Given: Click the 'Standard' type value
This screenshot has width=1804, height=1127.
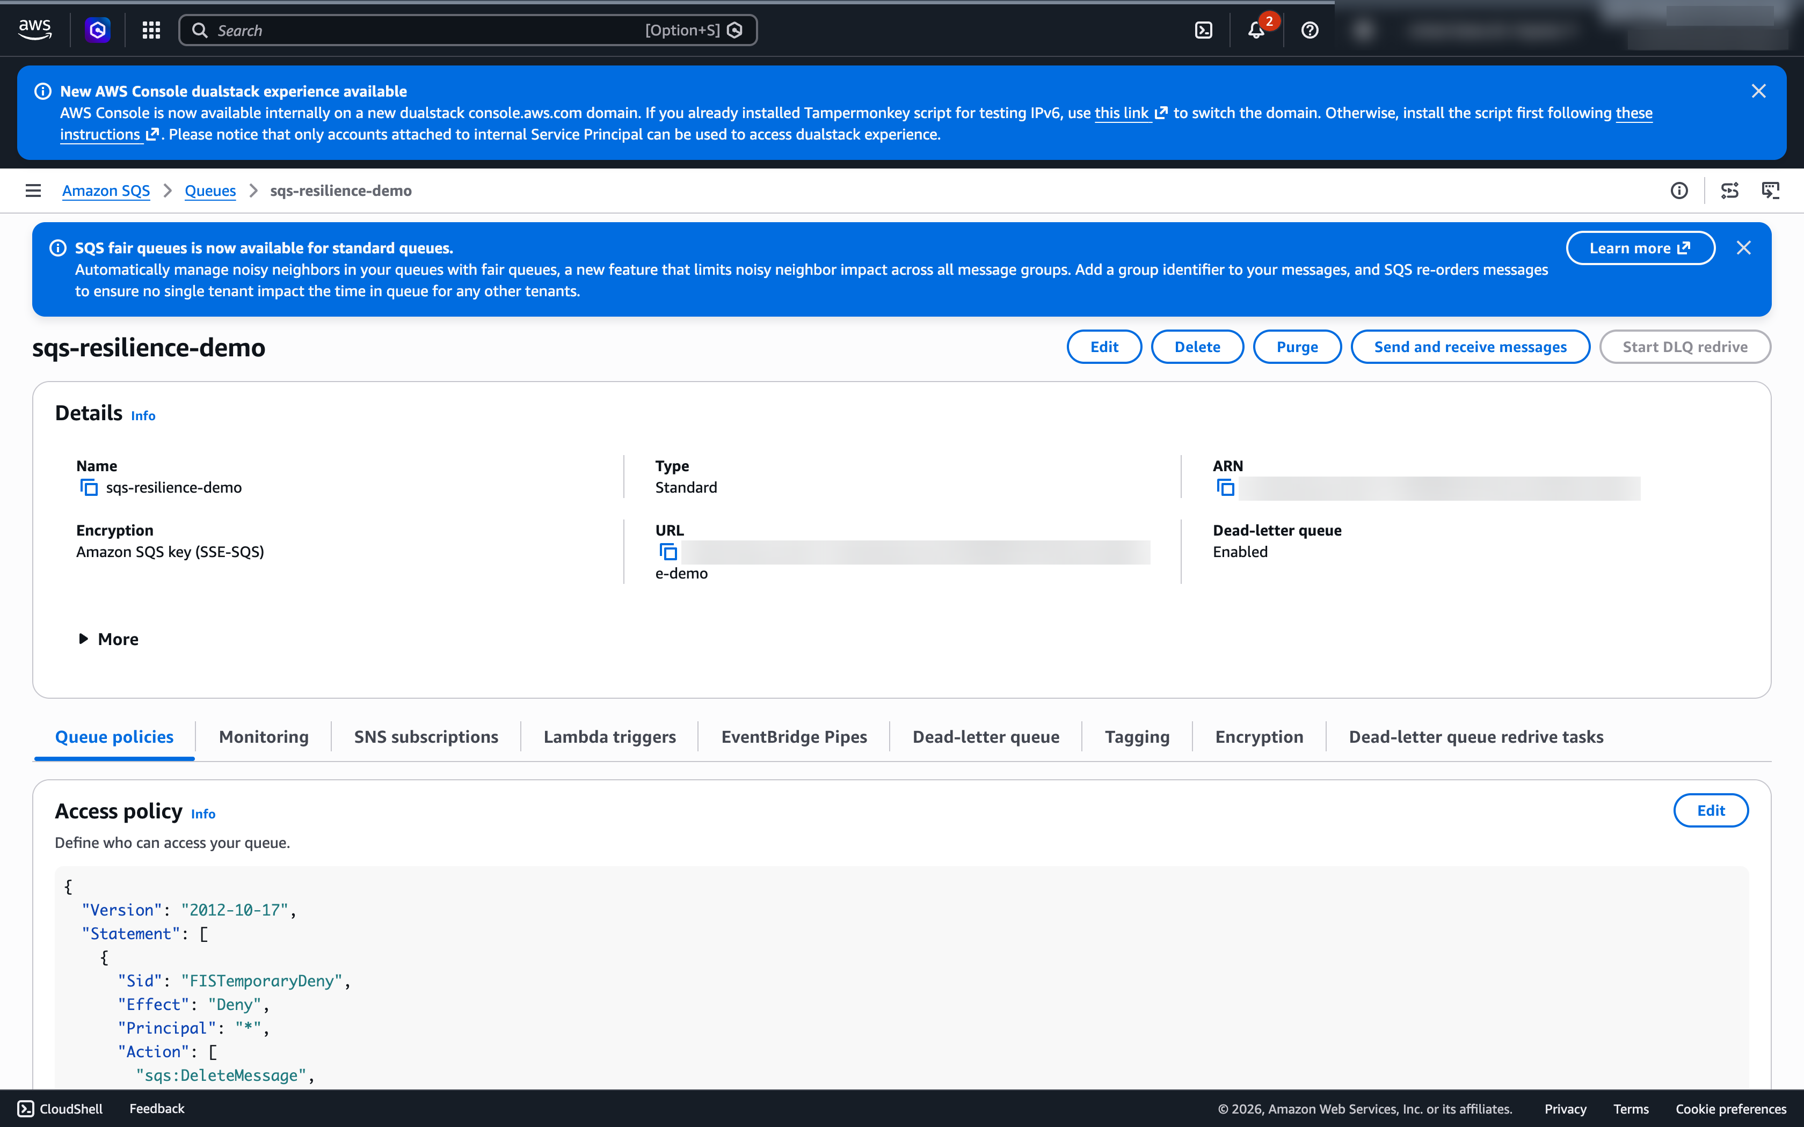Looking at the screenshot, I should [x=686, y=487].
